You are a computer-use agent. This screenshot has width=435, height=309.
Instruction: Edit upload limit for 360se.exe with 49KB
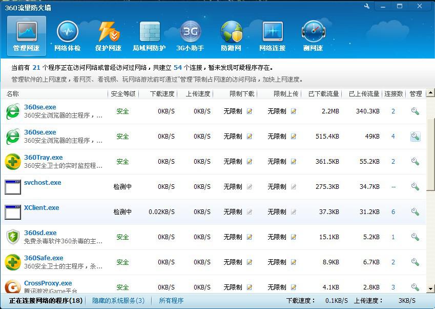[x=294, y=137]
